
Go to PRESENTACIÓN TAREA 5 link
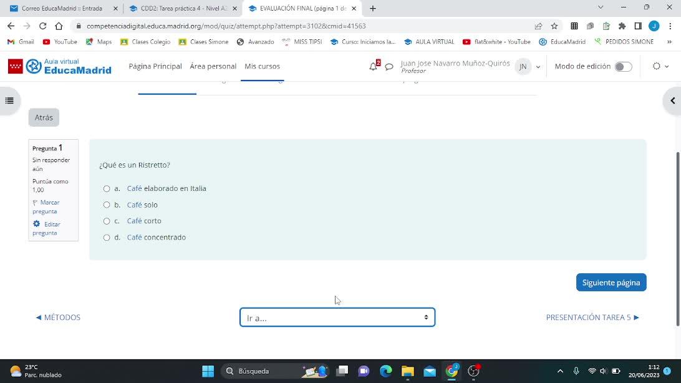pyautogui.click(x=592, y=318)
